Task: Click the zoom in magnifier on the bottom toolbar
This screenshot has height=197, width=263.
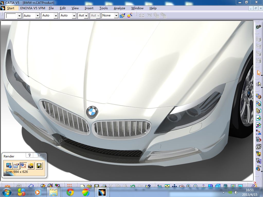Action: [188, 186]
